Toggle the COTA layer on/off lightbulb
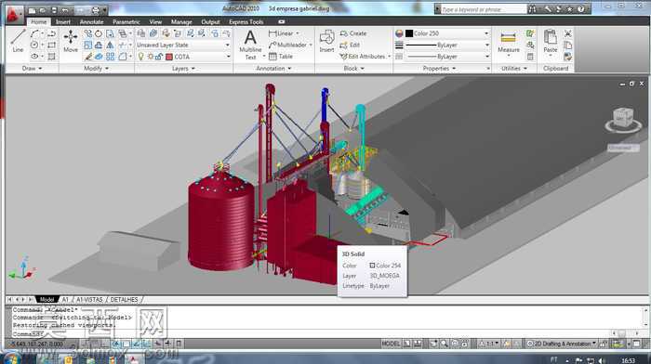 pos(140,57)
